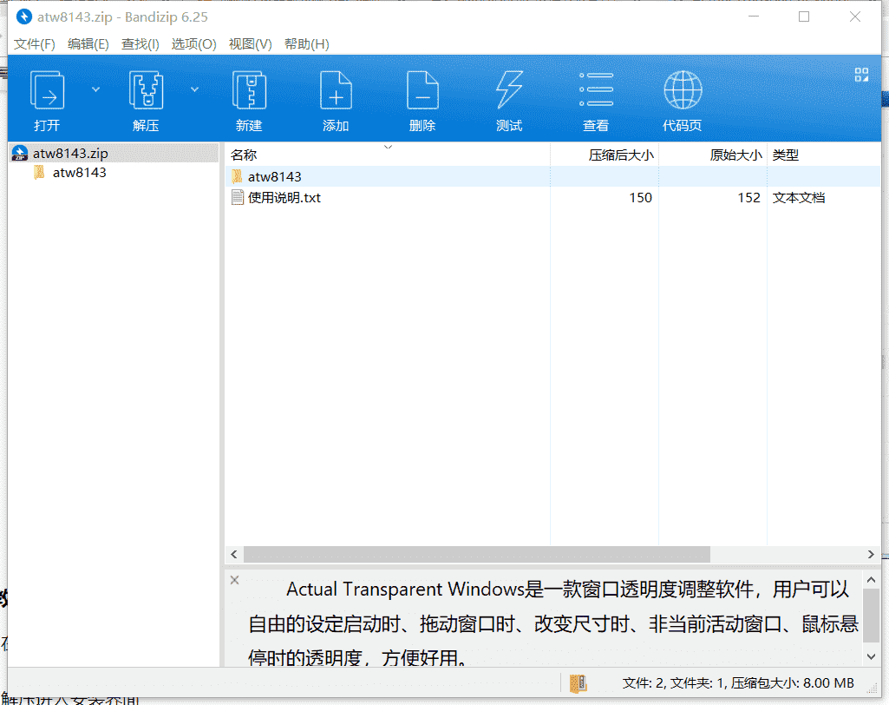
Task: Open the 编辑(E) menu
Action: 88,44
